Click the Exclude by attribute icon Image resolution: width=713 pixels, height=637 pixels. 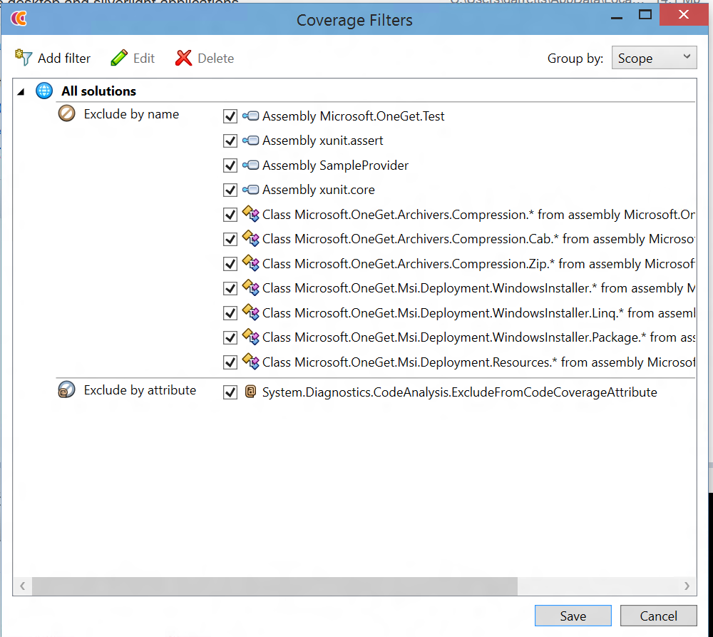66,389
